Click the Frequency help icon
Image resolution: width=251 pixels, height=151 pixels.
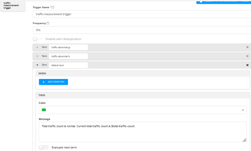click(x=48, y=23)
